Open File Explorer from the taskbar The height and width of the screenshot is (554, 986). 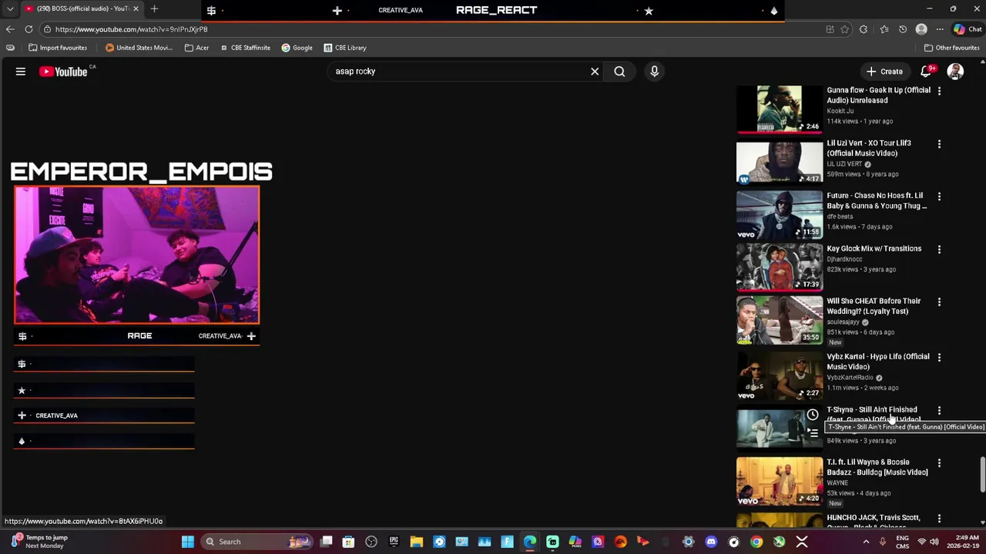tap(417, 542)
